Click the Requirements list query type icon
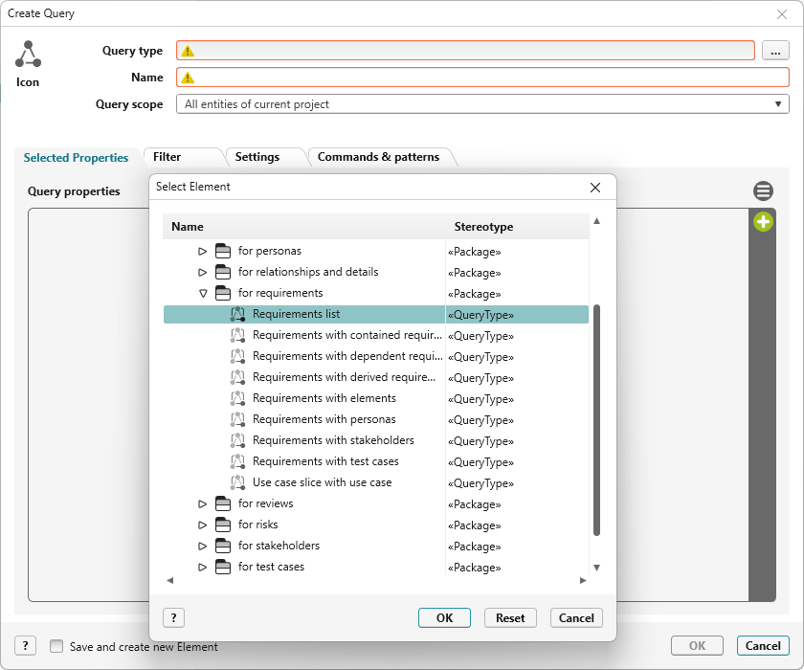Viewport: 804px width, 670px height. click(237, 314)
